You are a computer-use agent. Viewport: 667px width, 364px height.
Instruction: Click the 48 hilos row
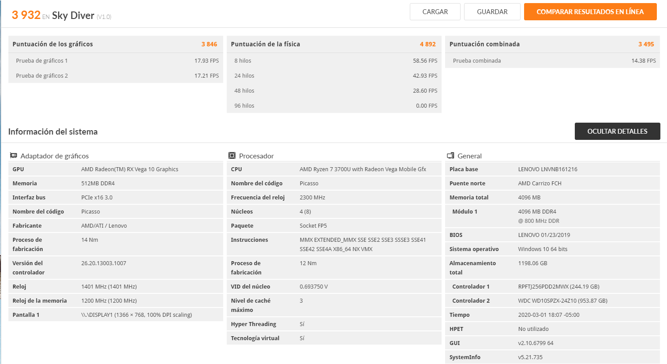334,90
